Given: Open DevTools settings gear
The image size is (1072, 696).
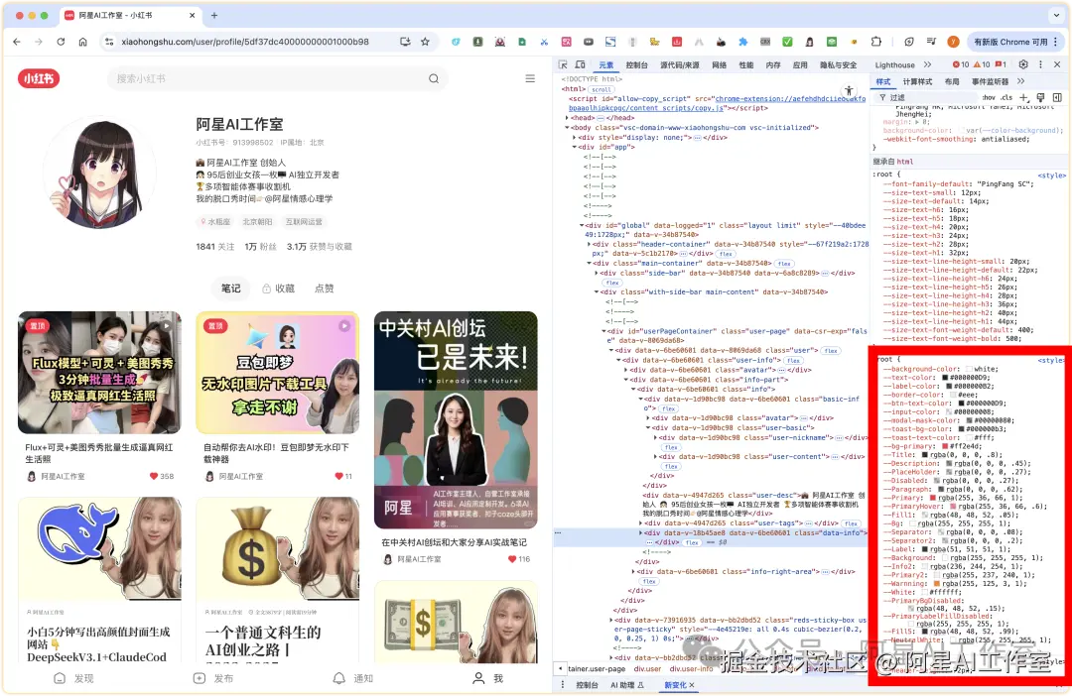Looking at the screenshot, I should (x=1022, y=64).
